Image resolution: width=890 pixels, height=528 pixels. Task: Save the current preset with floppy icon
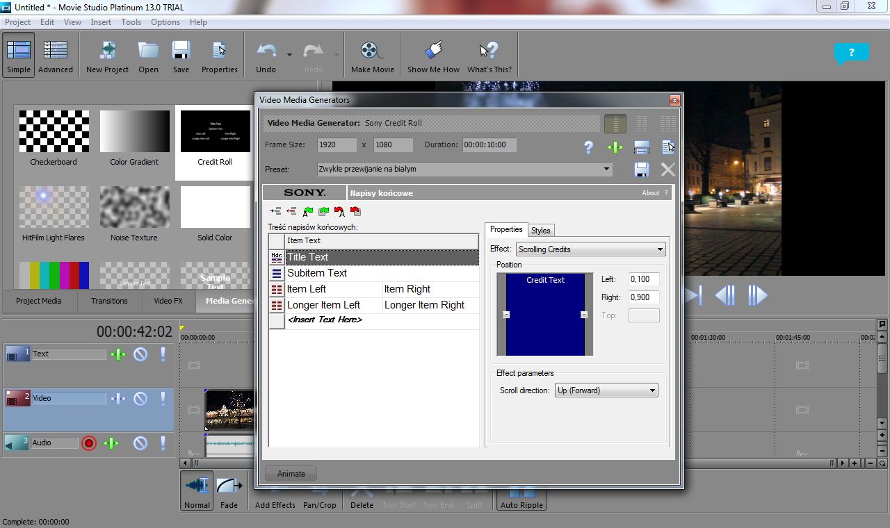click(641, 169)
